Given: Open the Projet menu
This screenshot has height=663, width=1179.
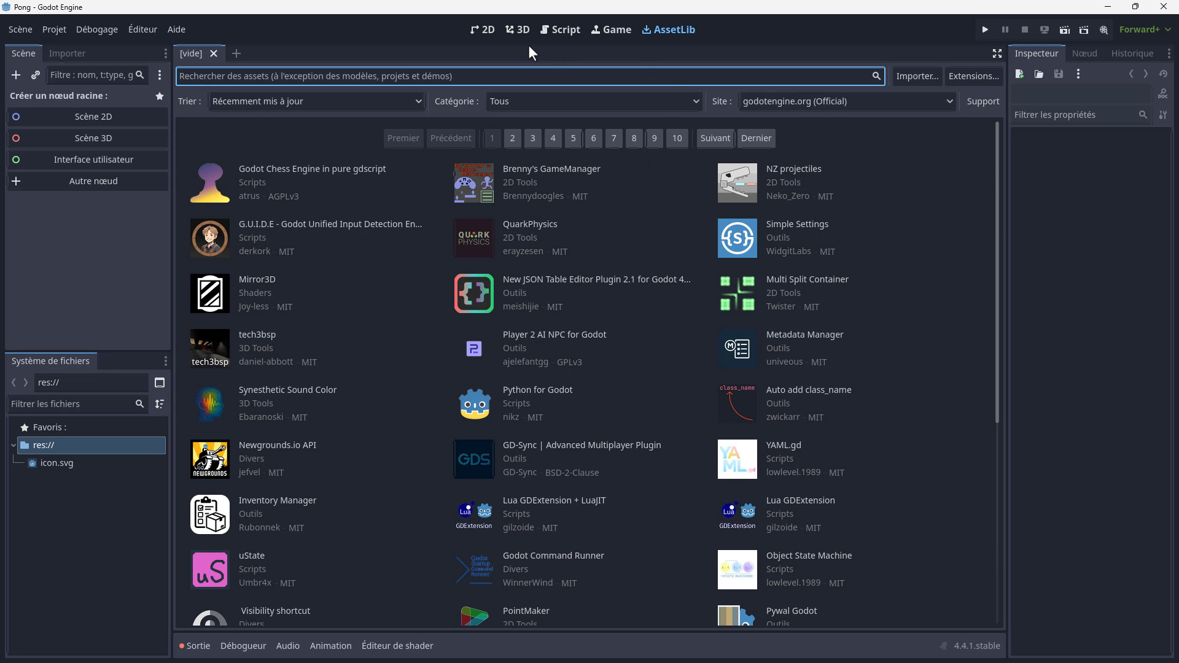Looking at the screenshot, I should click(x=54, y=29).
